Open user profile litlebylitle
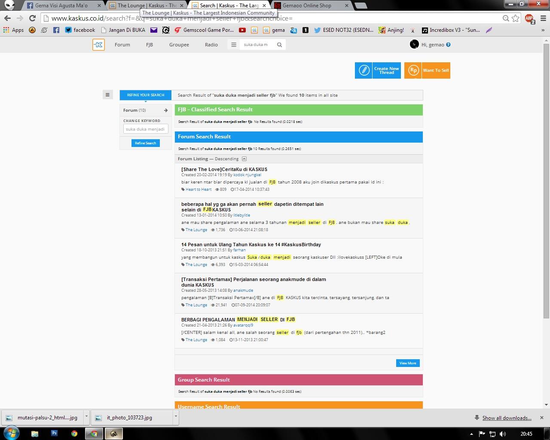Image resolution: width=550 pixels, height=440 pixels. [241, 215]
